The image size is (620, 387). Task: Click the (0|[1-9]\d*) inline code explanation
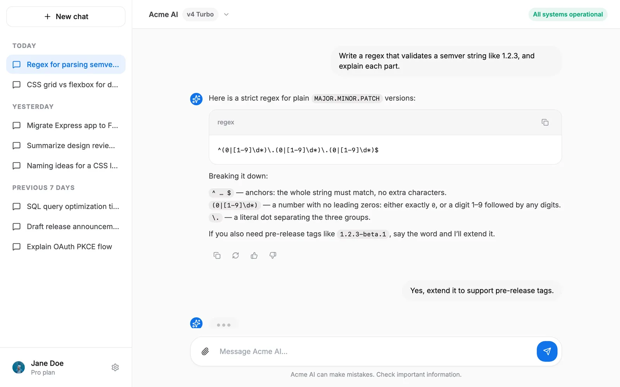click(235, 205)
